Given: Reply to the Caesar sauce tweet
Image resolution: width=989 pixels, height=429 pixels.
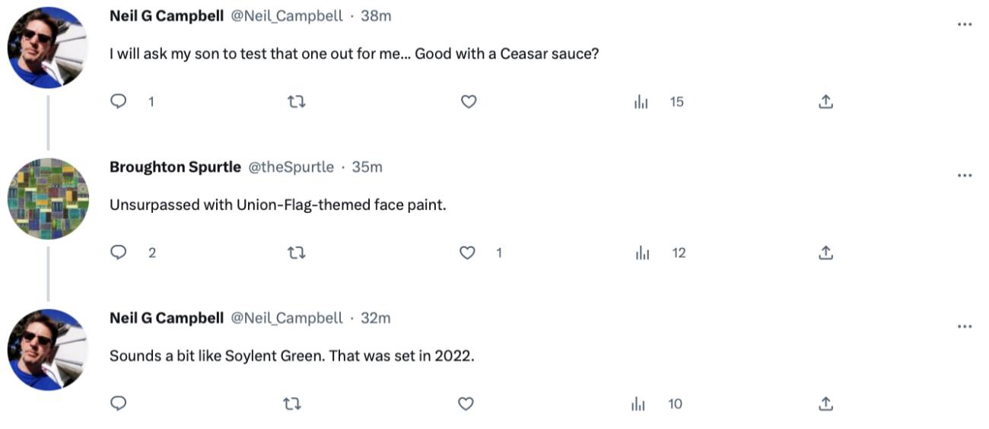Looking at the screenshot, I should 119,101.
